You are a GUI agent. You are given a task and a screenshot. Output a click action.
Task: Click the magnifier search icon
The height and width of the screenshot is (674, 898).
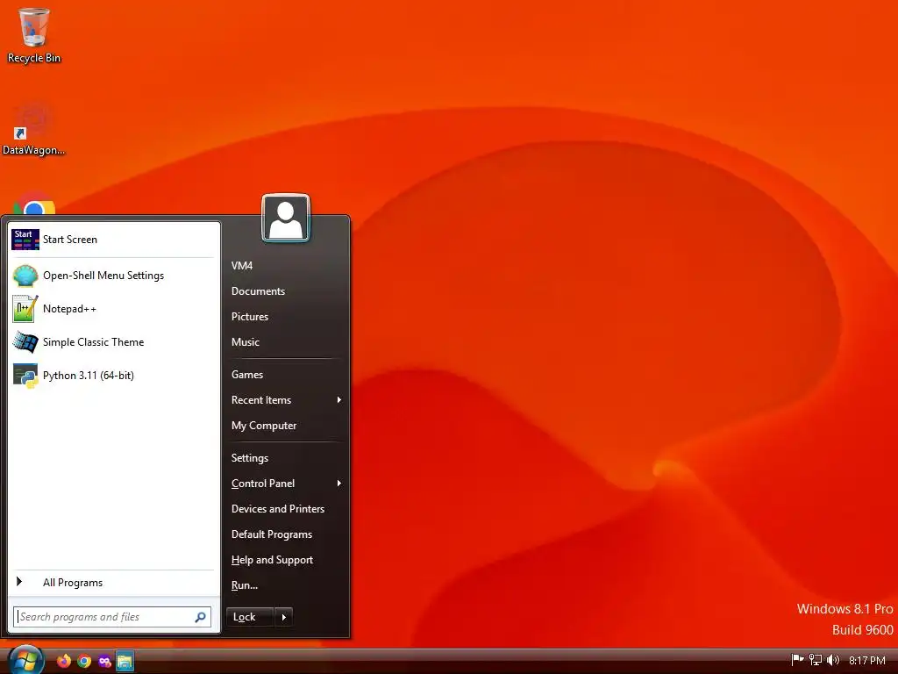point(201,617)
